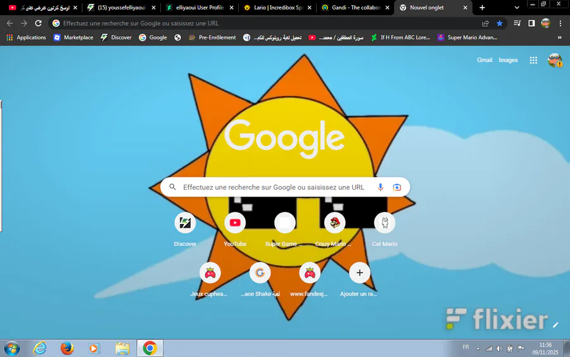Image resolution: width=570 pixels, height=357 pixels.
Task: Open the network signal tray icon
Action: pos(489,349)
